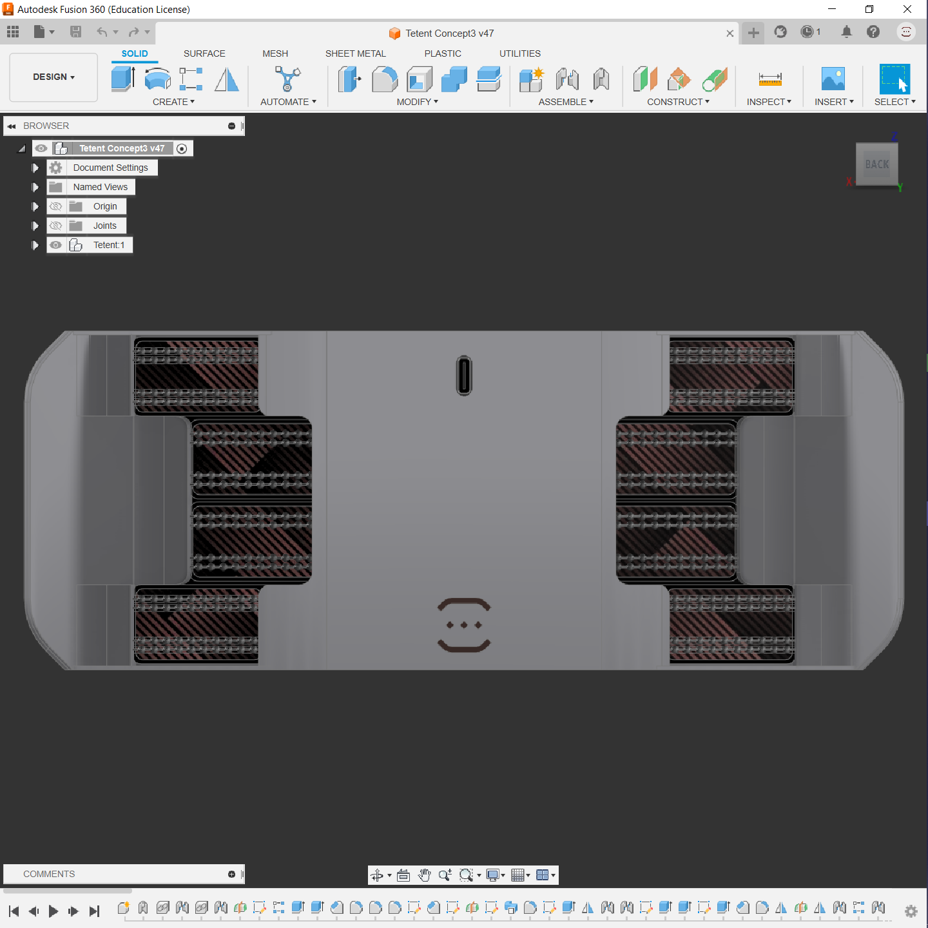
Task: Click the Joint tool in Assemble
Action: click(567, 79)
